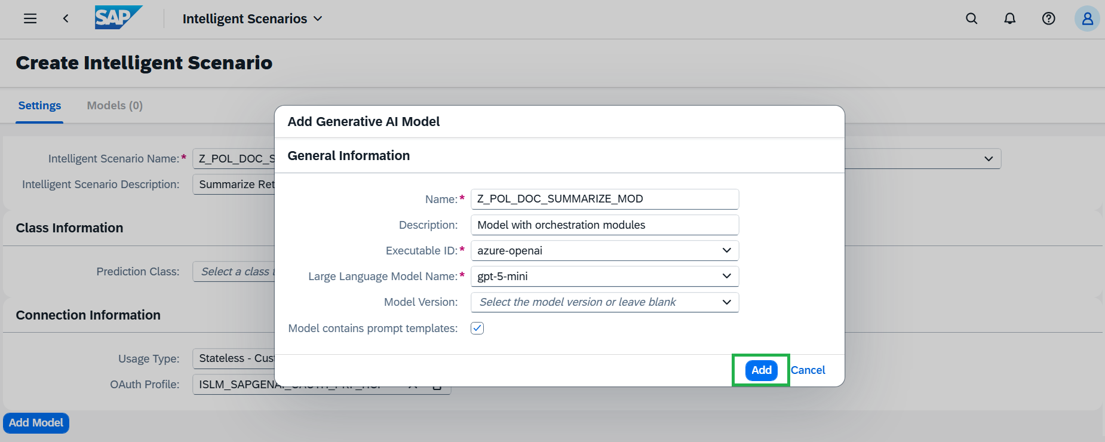Click the Add Generative AI Model dialog title

pos(363,121)
